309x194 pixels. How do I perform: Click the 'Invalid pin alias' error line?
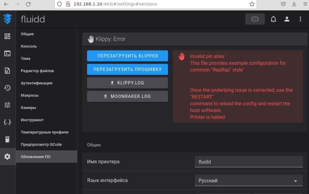[208, 56]
